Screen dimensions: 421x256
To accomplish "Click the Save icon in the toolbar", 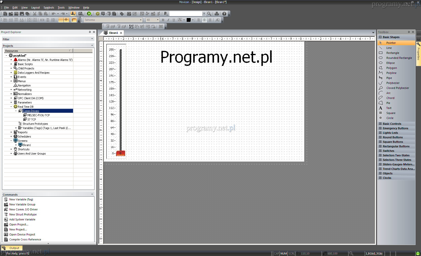I will 22,14.
